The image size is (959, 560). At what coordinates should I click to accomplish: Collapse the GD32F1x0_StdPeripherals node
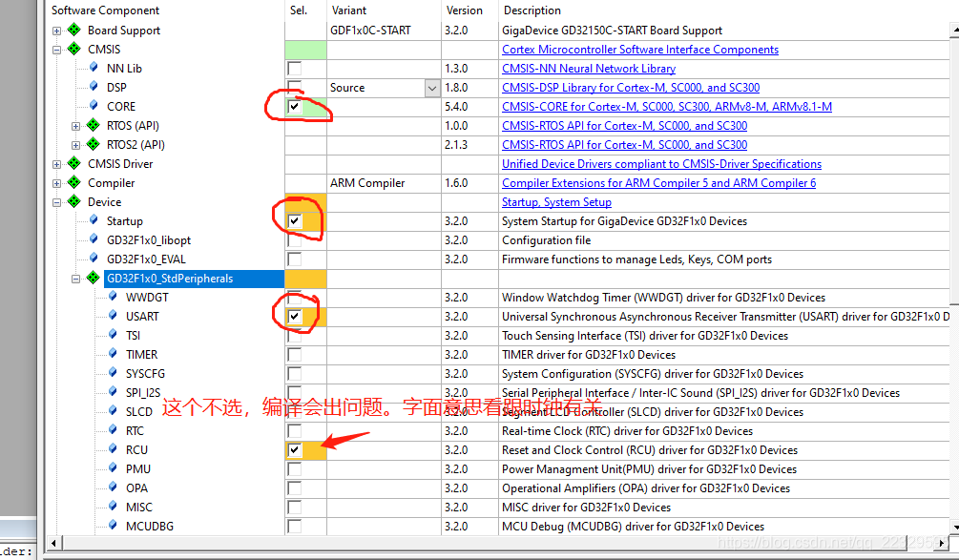[x=75, y=279]
